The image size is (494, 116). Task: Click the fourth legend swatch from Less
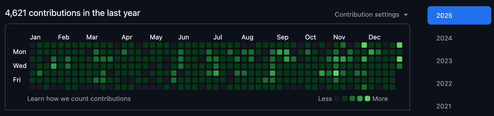click(360, 98)
